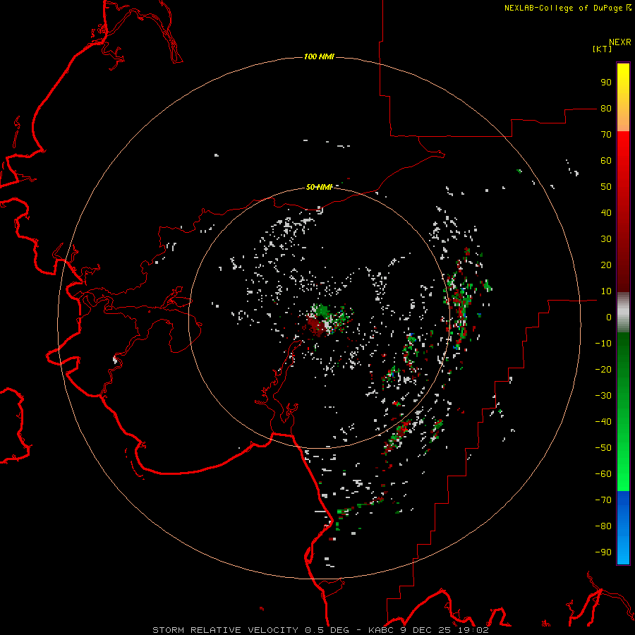Click the 19:02 timestamp in the caption
The height and width of the screenshot is (635, 635).
474,630
